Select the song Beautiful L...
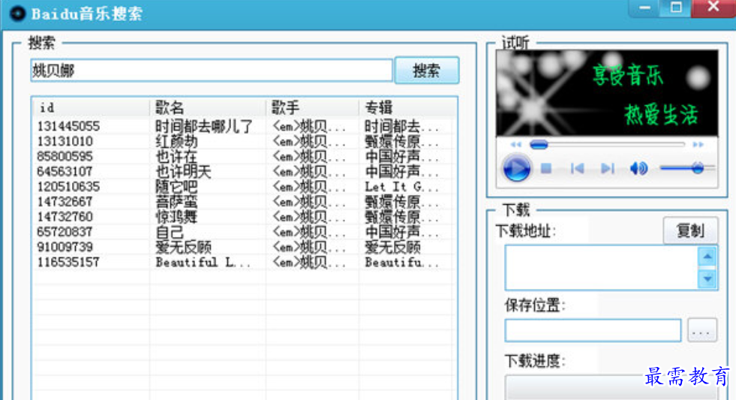The width and height of the screenshot is (736, 400). [x=203, y=262]
